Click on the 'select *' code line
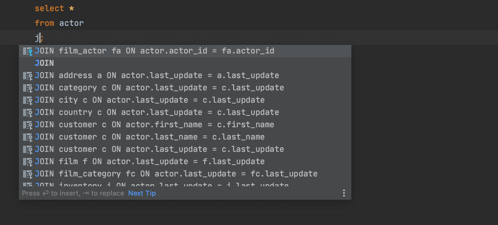The image size is (498, 225). tap(54, 9)
